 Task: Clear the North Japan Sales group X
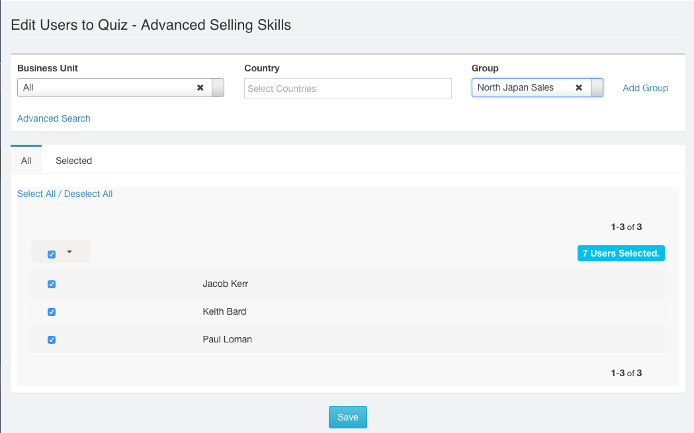pyautogui.click(x=579, y=87)
